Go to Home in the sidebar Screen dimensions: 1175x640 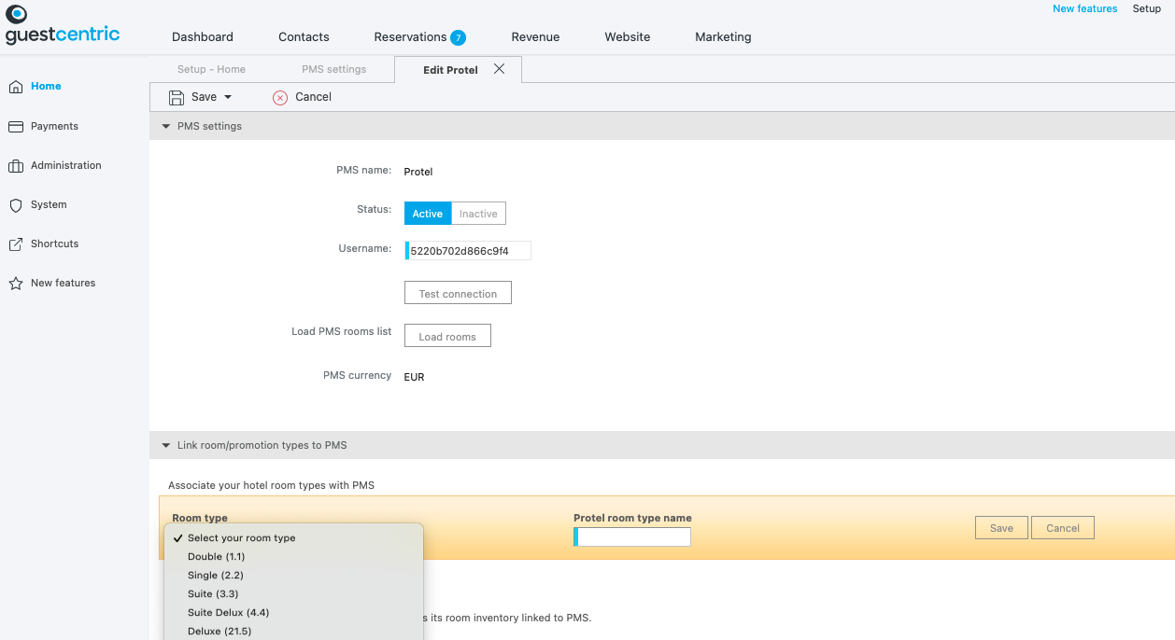46,87
